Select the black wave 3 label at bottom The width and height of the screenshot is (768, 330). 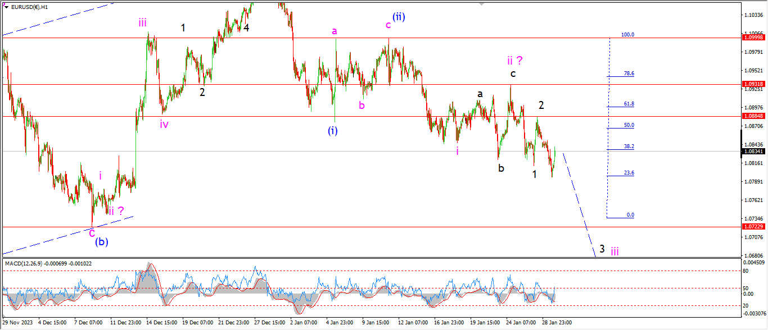point(602,249)
